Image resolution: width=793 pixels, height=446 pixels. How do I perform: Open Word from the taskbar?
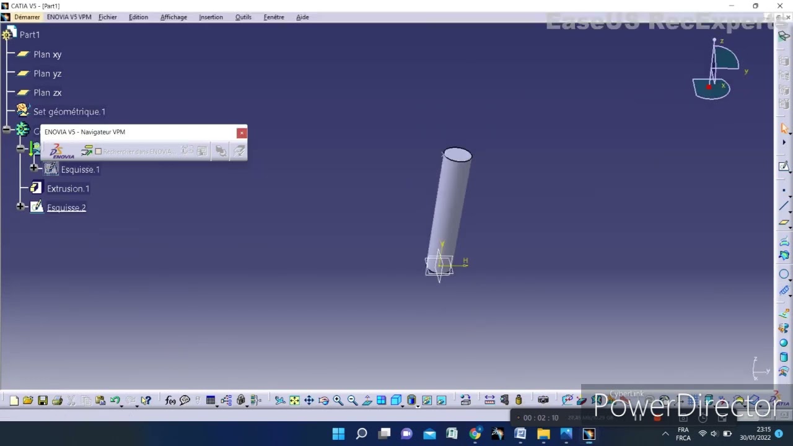[520, 434]
